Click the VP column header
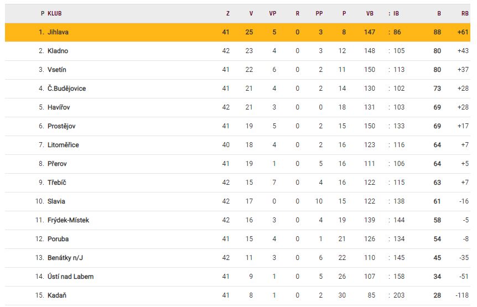 click(x=273, y=13)
